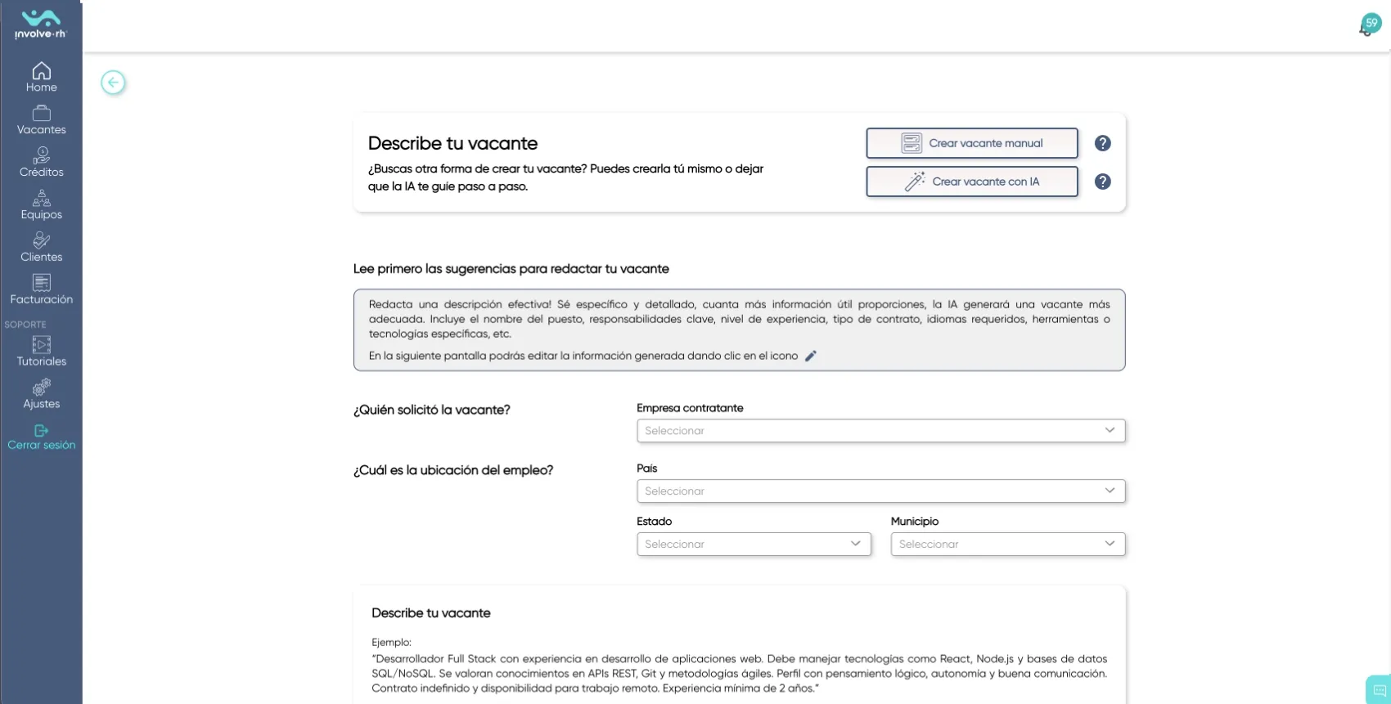Expand the Municipio dropdown
This screenshot has width=1391, height=704.
pos(1008,545)
